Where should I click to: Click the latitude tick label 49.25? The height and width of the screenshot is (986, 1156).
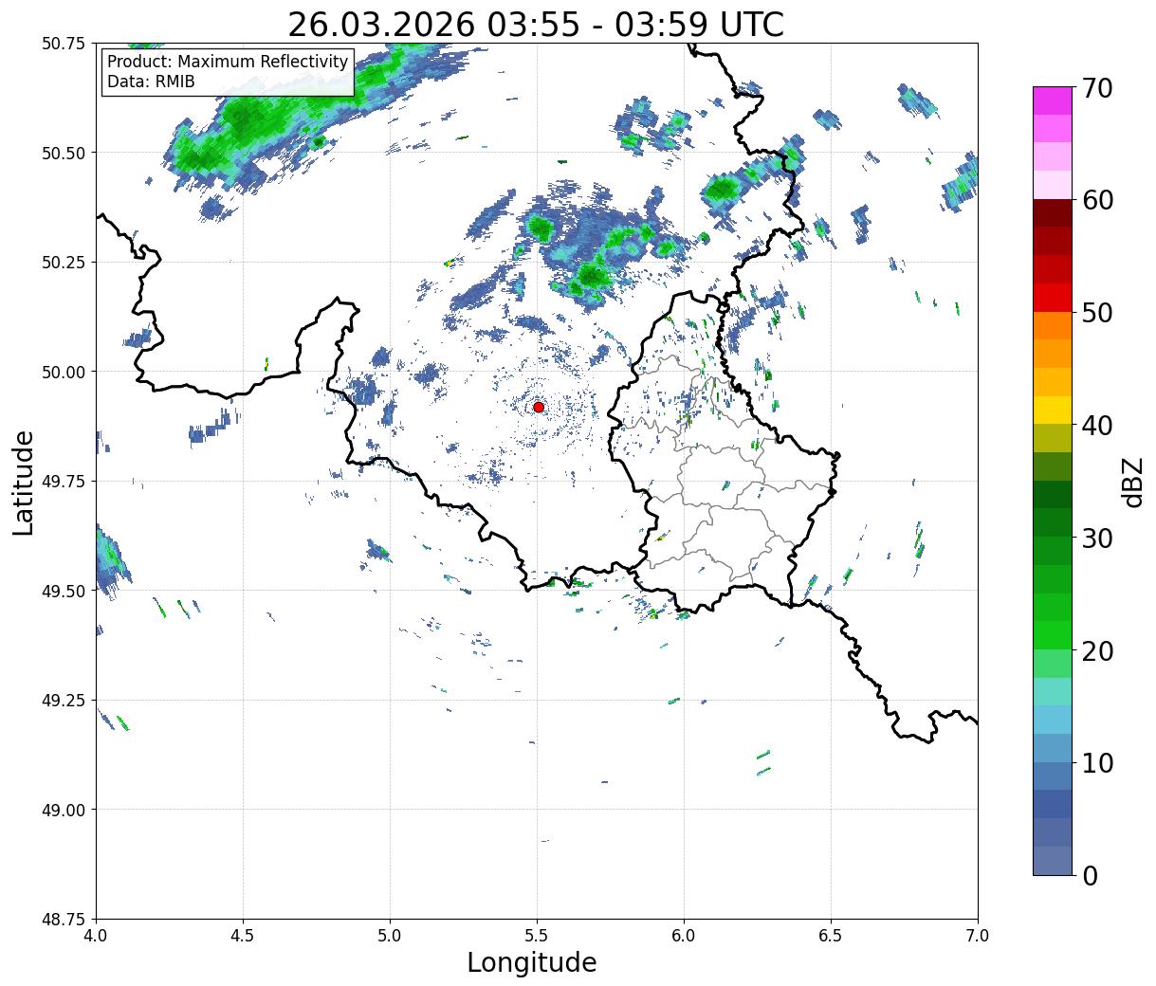63,701
